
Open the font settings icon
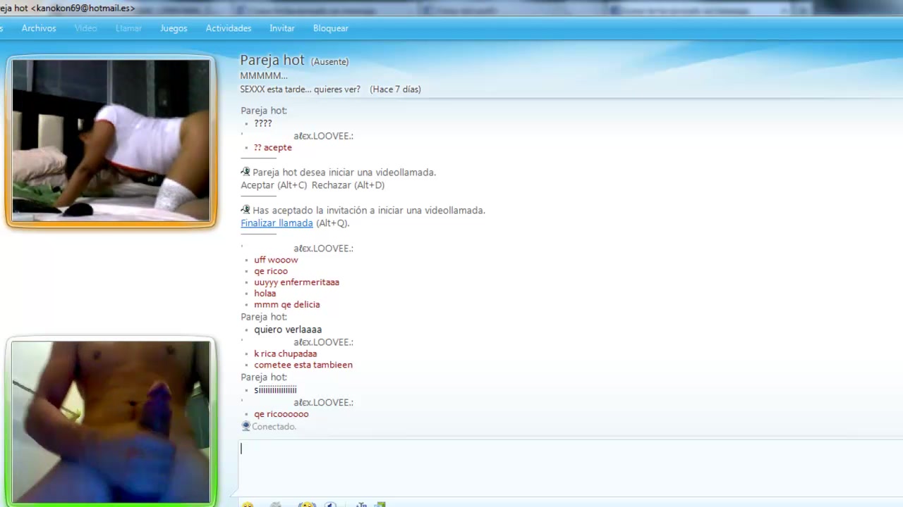[360, 504]
